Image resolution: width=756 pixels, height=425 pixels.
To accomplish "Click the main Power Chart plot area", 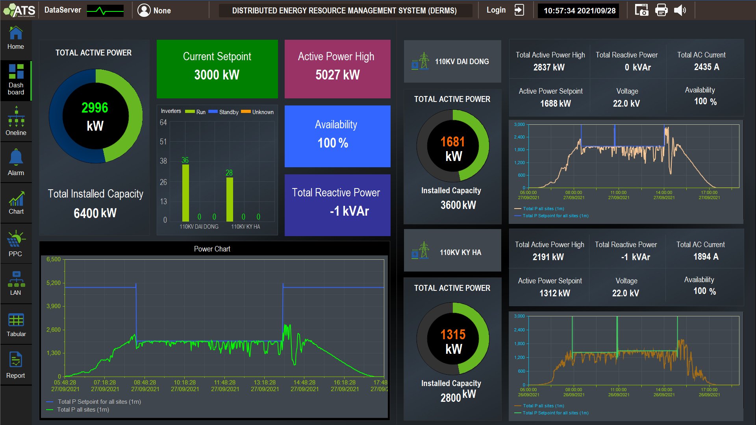I will (224, 318).
